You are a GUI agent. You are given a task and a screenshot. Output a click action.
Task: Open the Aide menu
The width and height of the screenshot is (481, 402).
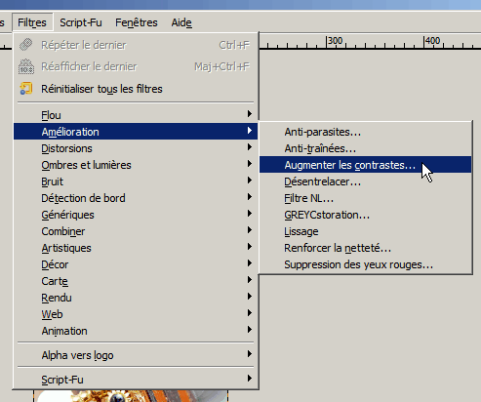pos(181,22)
